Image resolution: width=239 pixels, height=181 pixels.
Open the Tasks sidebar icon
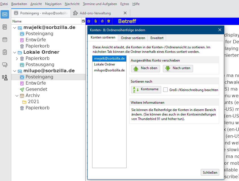[5, 52]
